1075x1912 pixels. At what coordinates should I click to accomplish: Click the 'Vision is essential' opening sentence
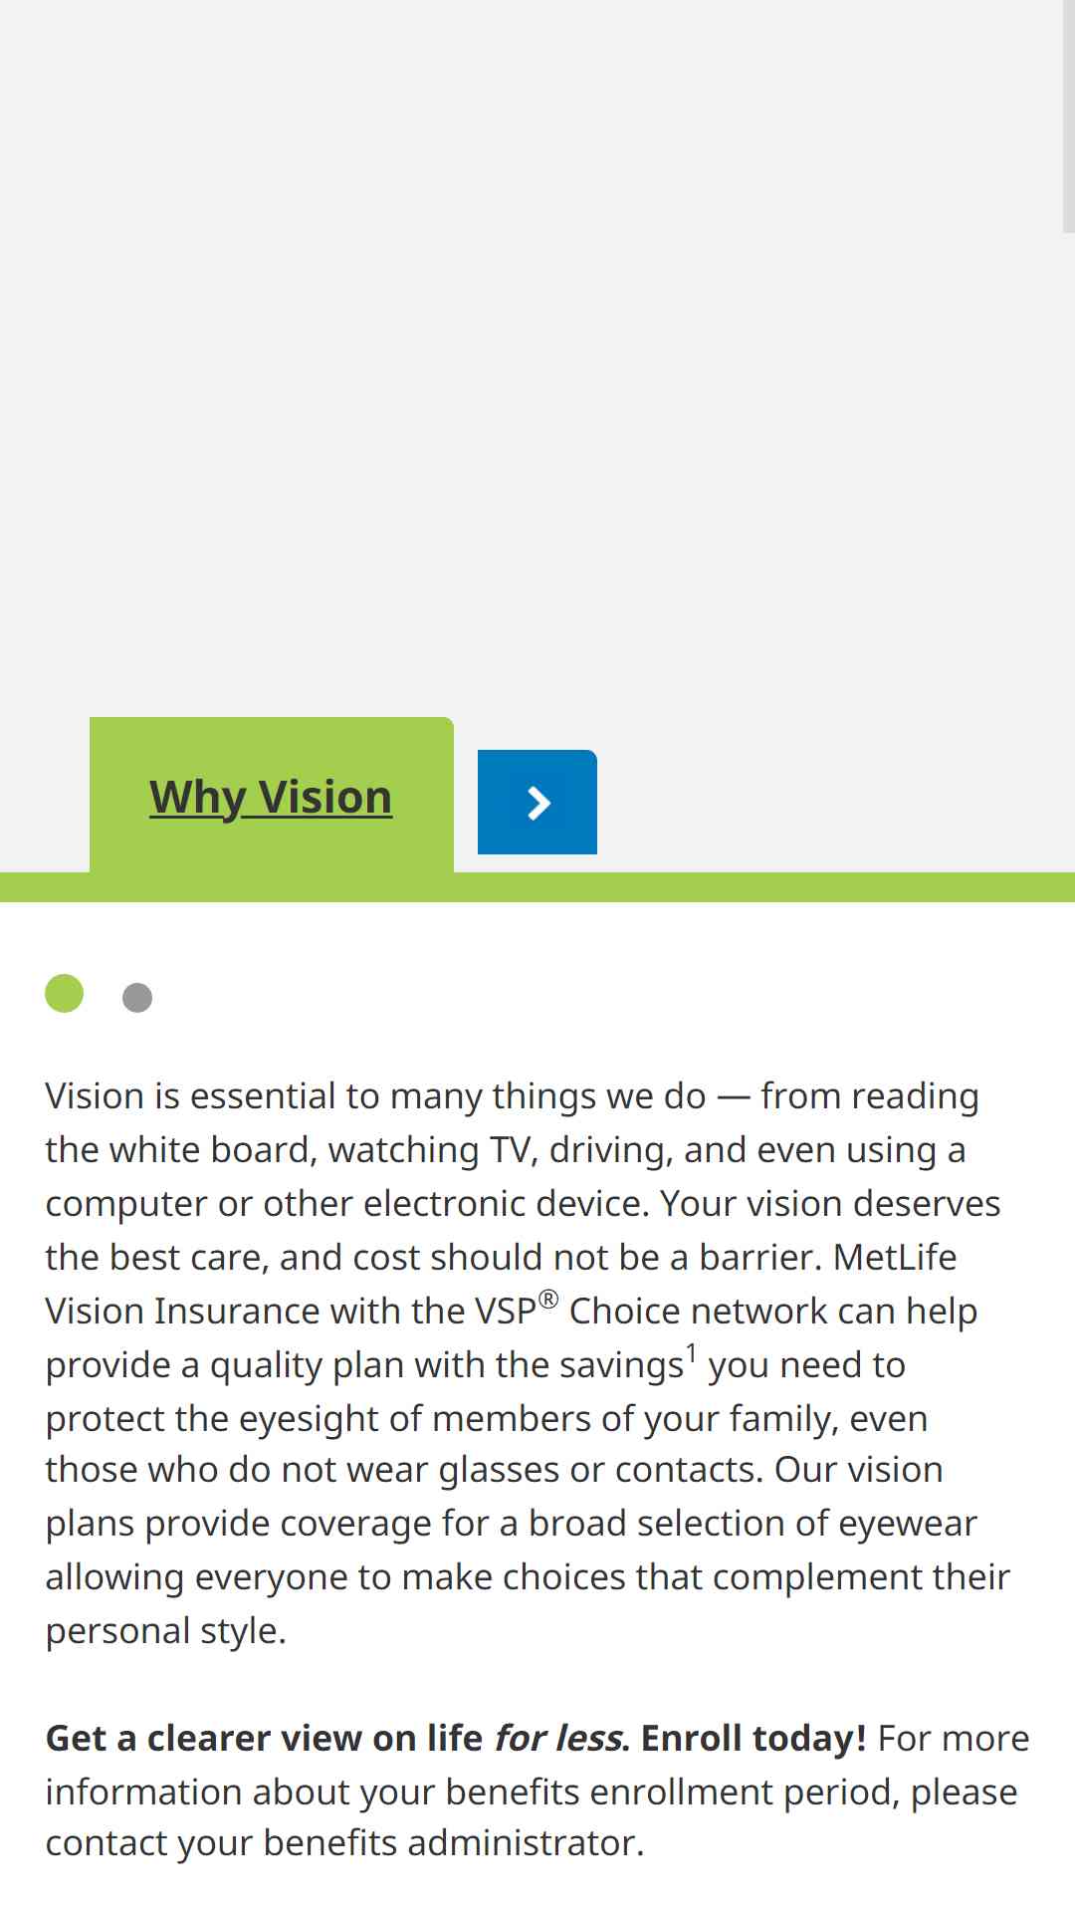click(375, 1096)
